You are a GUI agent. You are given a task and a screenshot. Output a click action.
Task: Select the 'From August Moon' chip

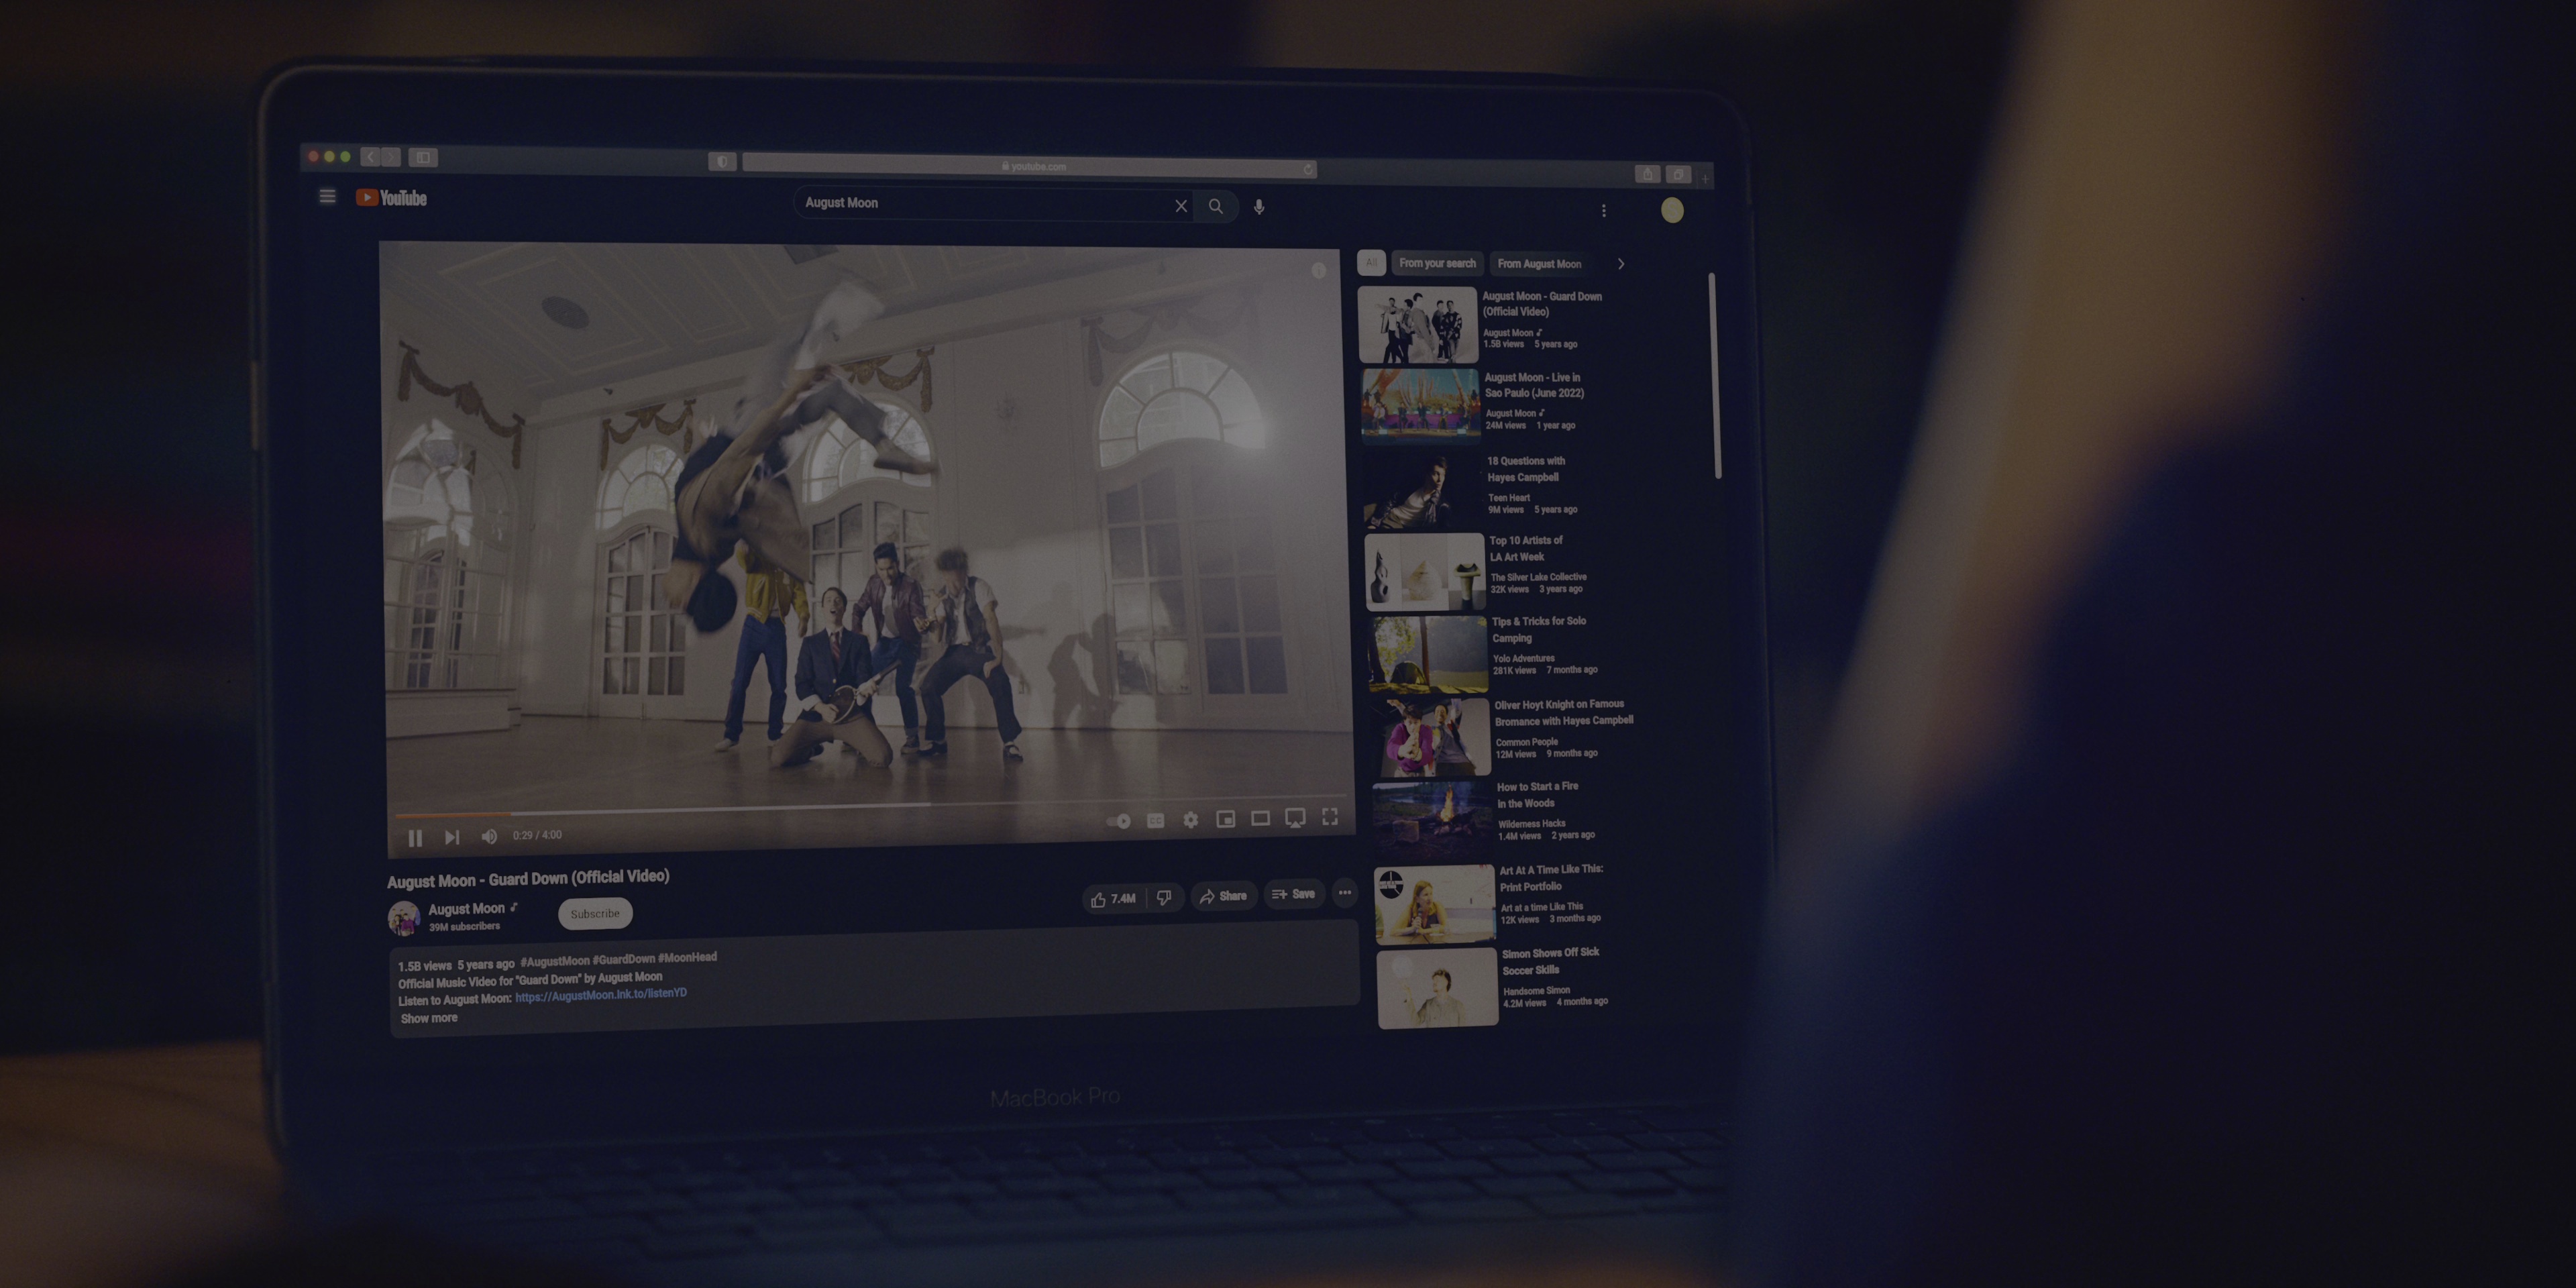pos(1539,264)
